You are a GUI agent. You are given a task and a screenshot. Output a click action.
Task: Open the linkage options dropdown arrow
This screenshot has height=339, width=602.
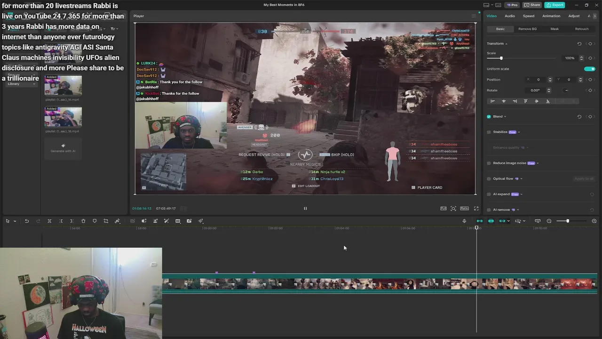(508, 221)
